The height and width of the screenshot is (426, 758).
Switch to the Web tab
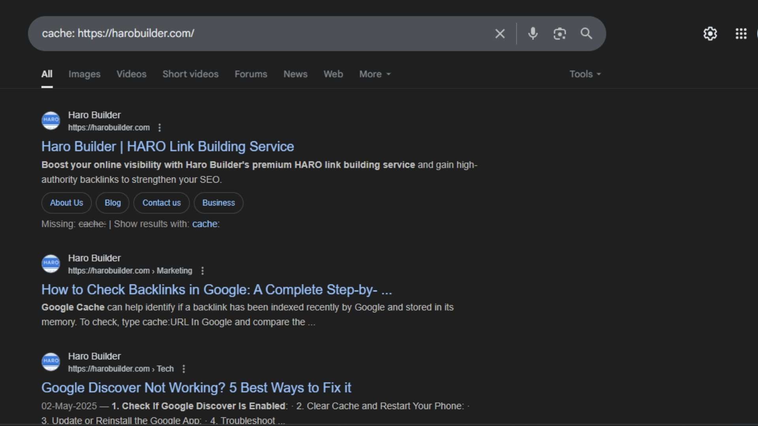pyautogui.click(x=333, y=74)
